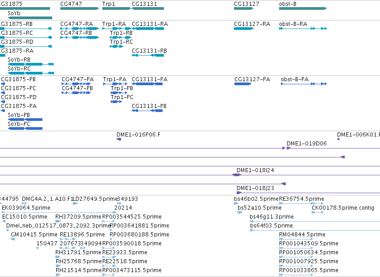Select EST RE36754.5prime
The height and width of the screenshot is (277, 380).
click(301, 203)
